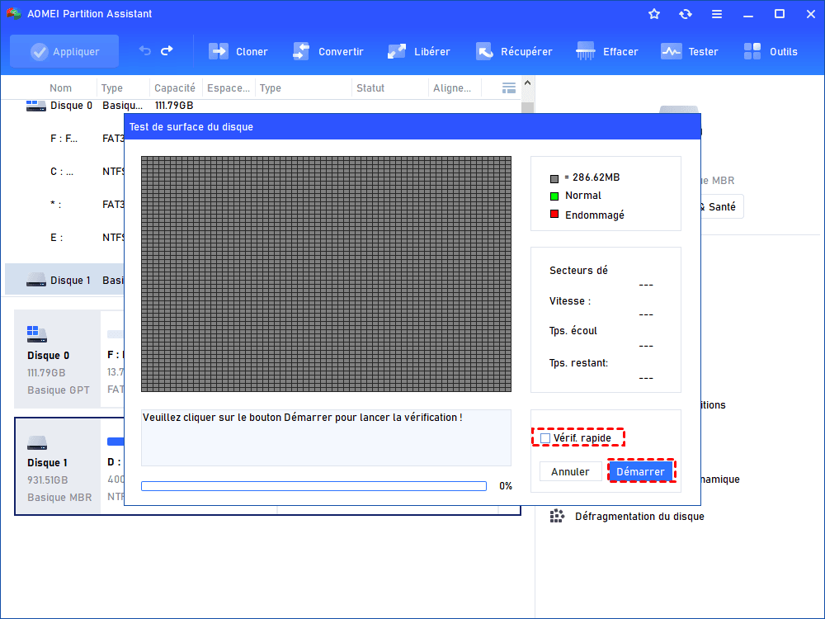Enable the Vérif. rapide checkbox
Image resolution: width=825 pixels, height=619 pixels.
(x=545, y=438)
